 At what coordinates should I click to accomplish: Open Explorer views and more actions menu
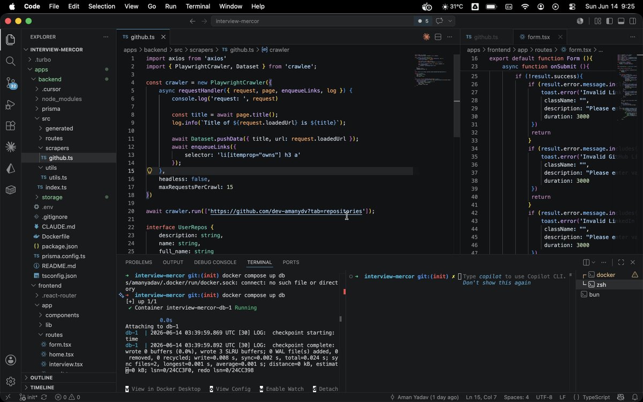tap(106, 37)
